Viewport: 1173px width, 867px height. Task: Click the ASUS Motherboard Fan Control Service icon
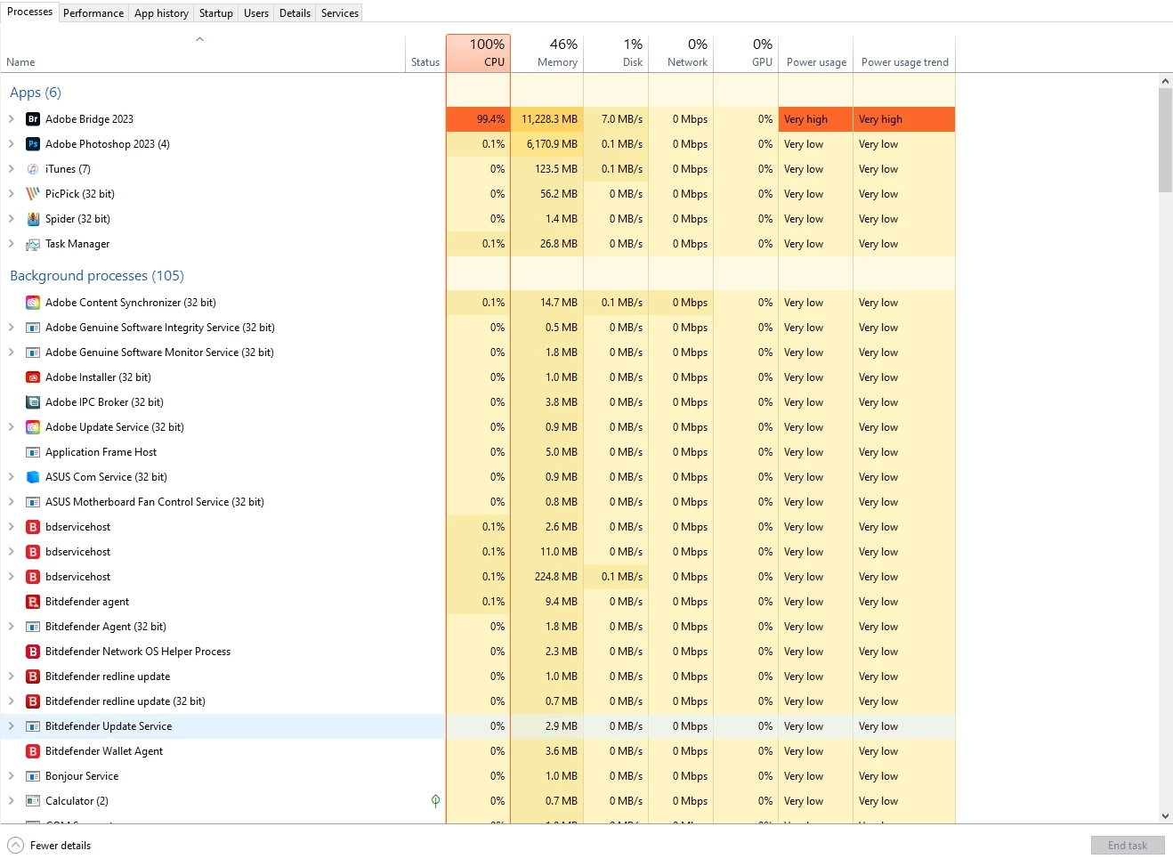pos(33,502)
